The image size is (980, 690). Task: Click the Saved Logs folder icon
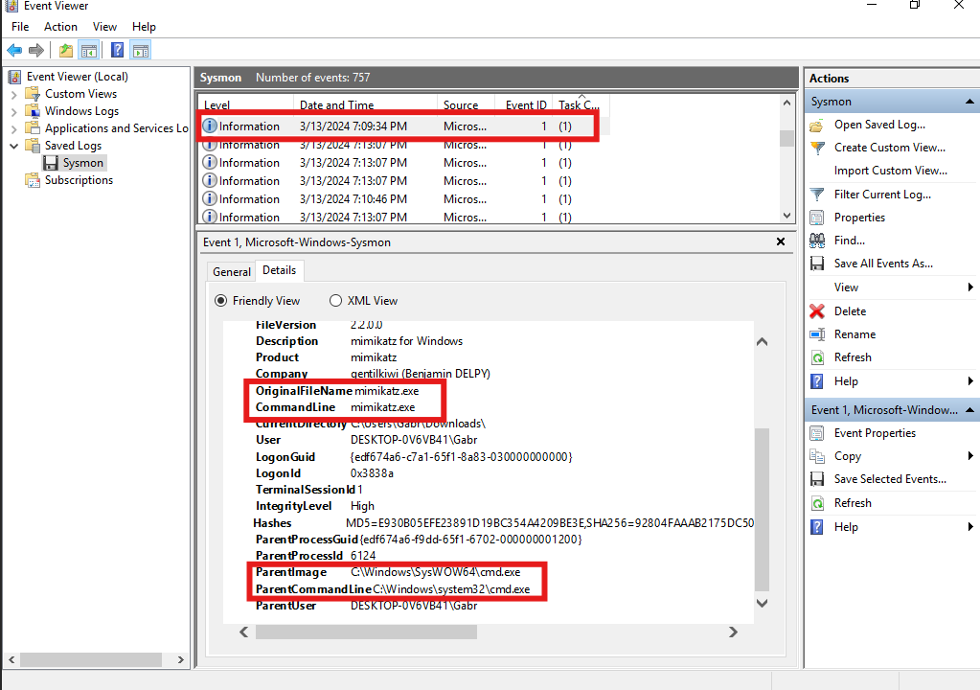(32, 145)
